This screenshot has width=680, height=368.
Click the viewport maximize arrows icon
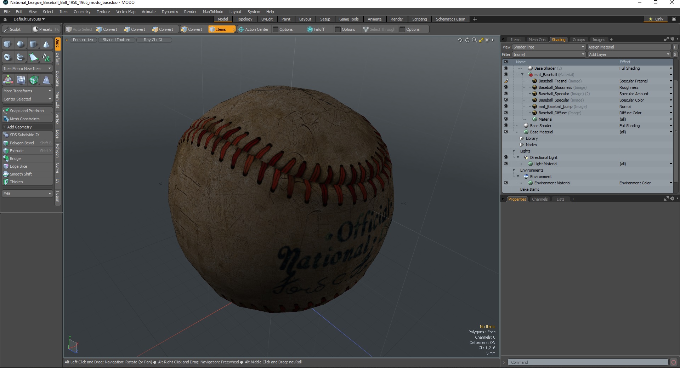(x=481, y=40)
